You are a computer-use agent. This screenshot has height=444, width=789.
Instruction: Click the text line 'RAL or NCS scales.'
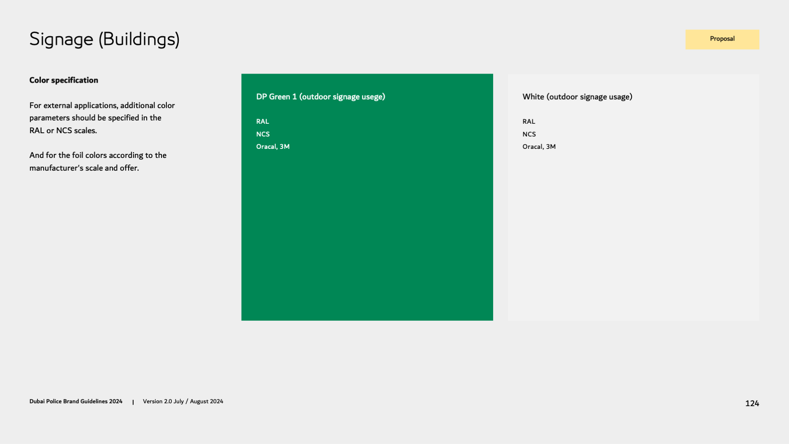point(63,131)
